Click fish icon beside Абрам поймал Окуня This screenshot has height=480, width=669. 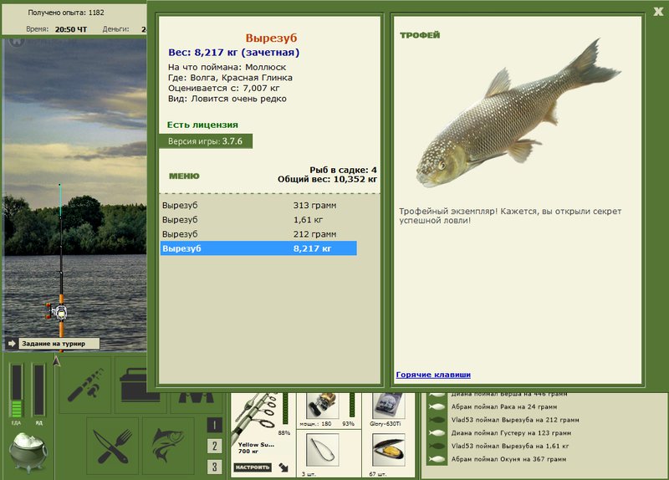(437, 460)
